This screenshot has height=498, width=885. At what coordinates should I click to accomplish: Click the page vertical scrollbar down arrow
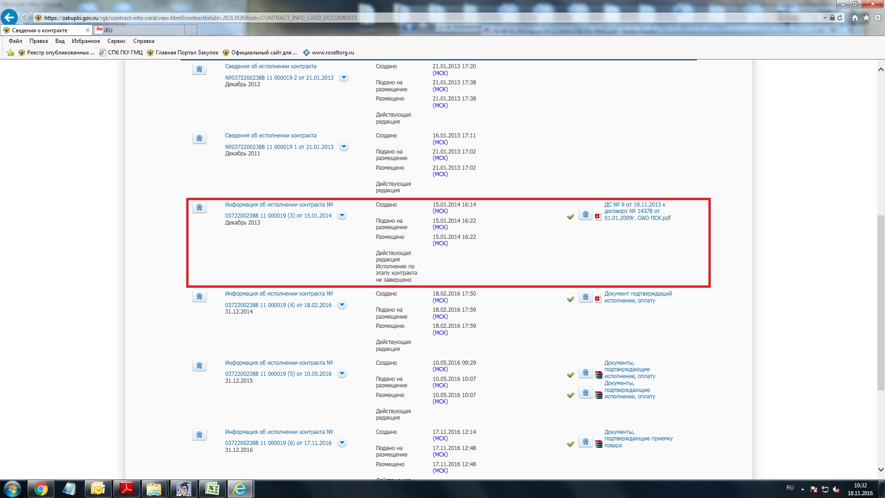(x=880, y=469)
